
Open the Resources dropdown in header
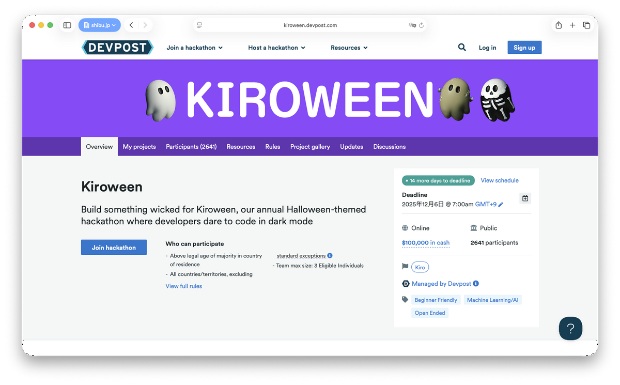click(x=349, y=48)
